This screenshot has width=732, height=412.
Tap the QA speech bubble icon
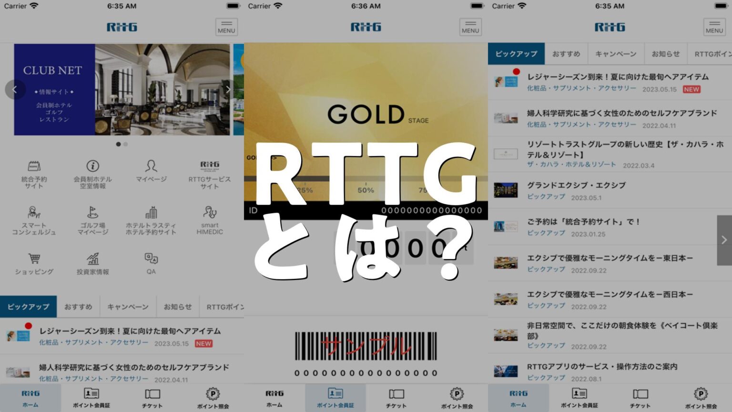151,262
